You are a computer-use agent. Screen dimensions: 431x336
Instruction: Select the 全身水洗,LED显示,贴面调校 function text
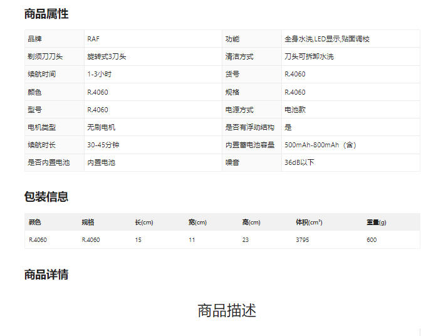pos(327,39)
